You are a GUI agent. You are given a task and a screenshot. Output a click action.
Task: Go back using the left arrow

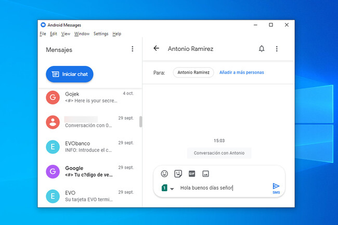pyautogui.click(x=157, y=48)
